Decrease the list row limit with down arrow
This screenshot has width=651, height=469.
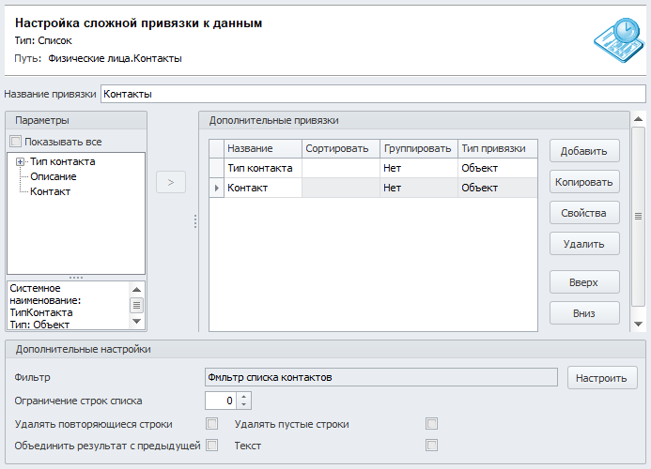pyautogui.click(x=244, y=405)
